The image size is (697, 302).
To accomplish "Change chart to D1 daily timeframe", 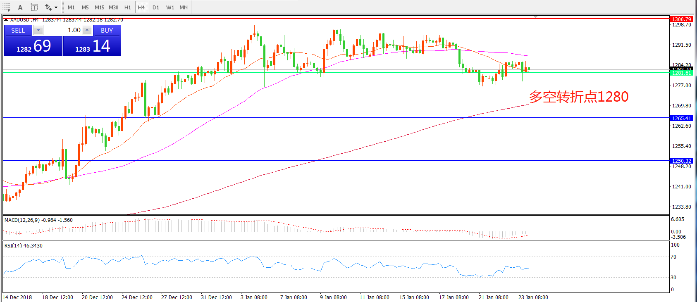I will tap(155, 7).
